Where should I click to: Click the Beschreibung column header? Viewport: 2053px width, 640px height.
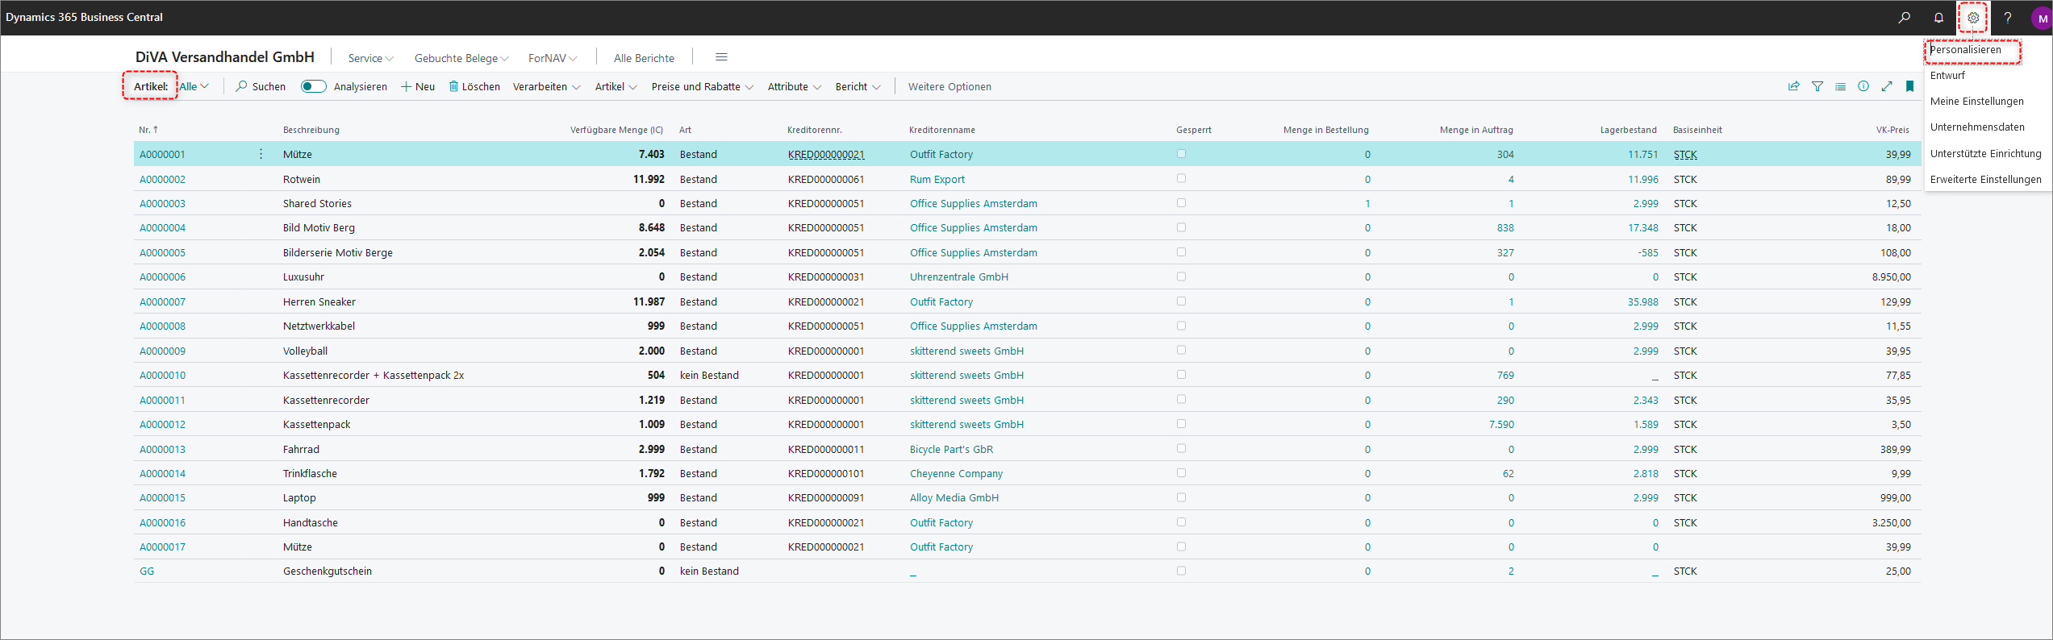[311, 130]
